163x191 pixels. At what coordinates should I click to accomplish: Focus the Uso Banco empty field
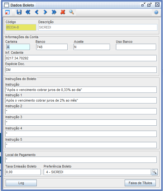(x=136, y=47)
